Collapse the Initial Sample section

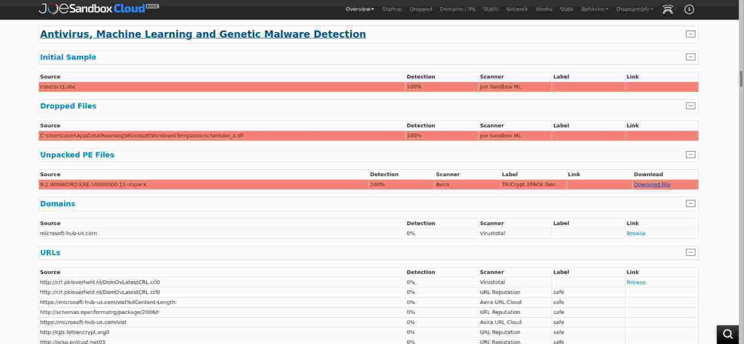pyautogui.click(x=690, y=57)
